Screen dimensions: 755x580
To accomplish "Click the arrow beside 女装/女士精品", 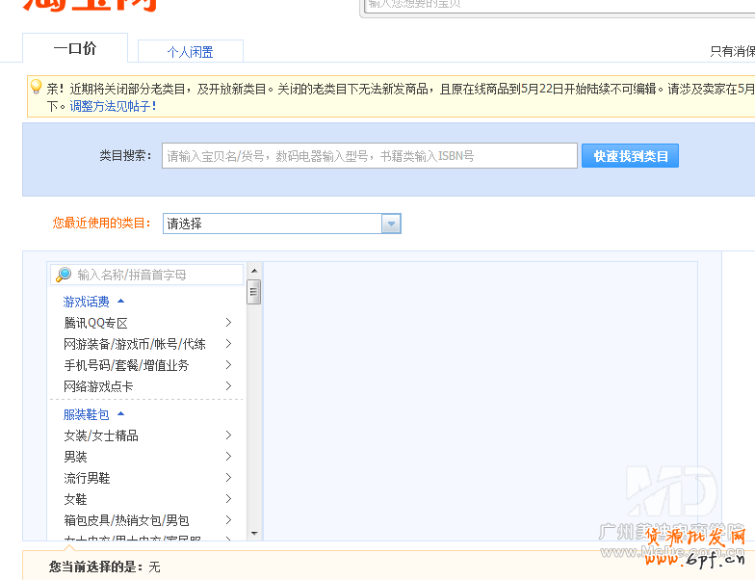I will 228,435.
